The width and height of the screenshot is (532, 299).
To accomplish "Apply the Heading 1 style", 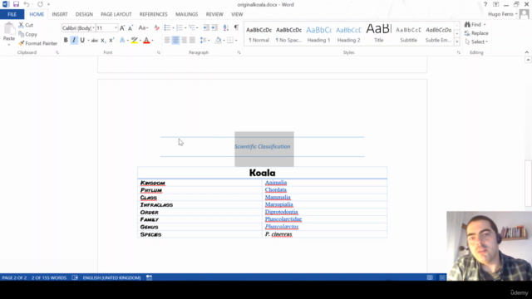I will pos(318,33).
